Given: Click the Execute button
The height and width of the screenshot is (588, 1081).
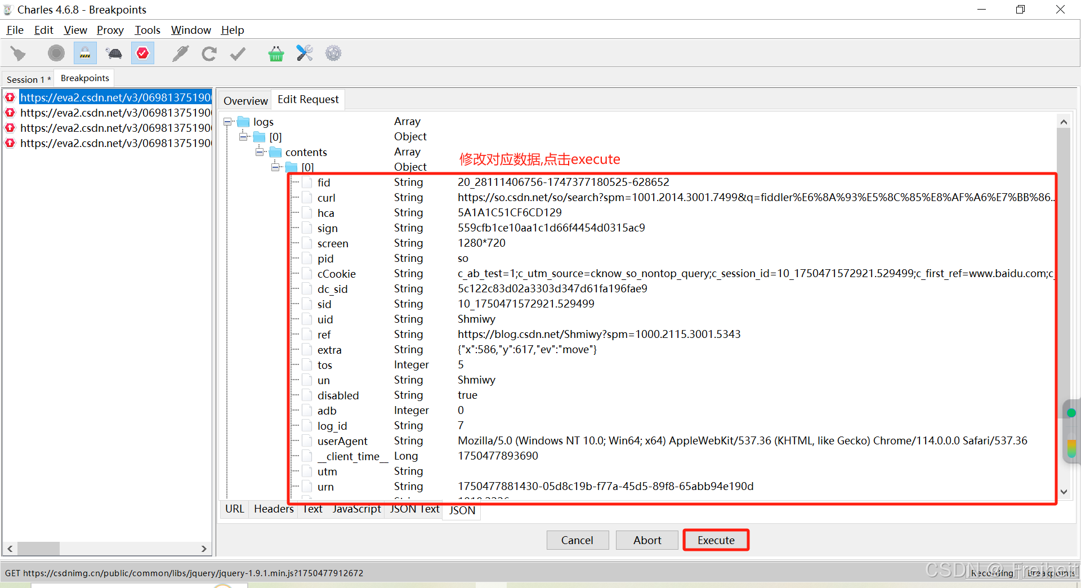Looking at the screenshot, I should pos(716,540).
